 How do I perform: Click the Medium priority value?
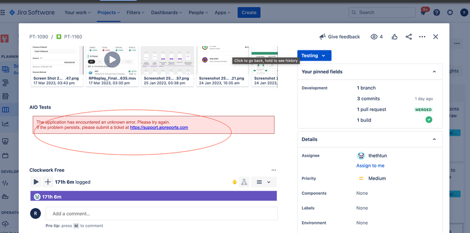click(377, 178)
